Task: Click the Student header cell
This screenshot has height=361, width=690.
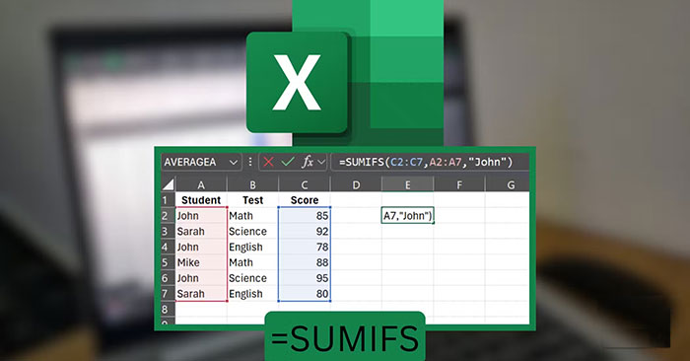Action: click(201, 200)
